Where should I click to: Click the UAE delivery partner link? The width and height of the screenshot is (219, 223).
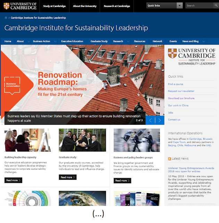209,145
